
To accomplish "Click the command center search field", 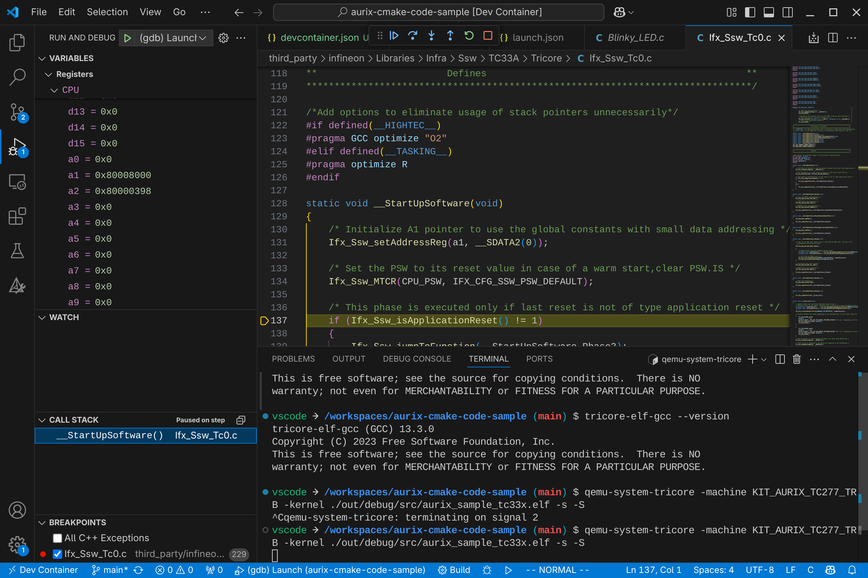I will coord(438,13).
